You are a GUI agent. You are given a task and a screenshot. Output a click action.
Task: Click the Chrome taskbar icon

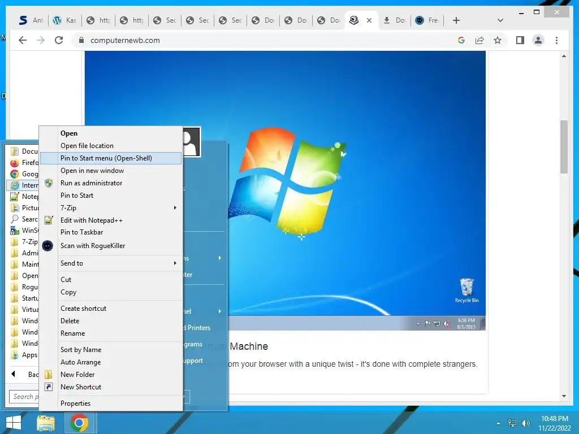79,423
